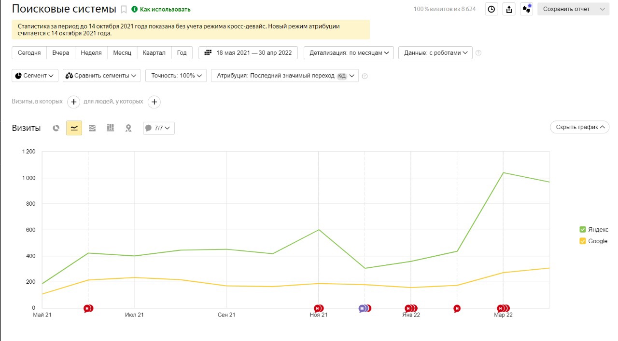This screenshot has height=341, width=618.
Task: Click help icon next to Атрибуция dropdown
Action: pyautogui.click(x=365, y=76)
